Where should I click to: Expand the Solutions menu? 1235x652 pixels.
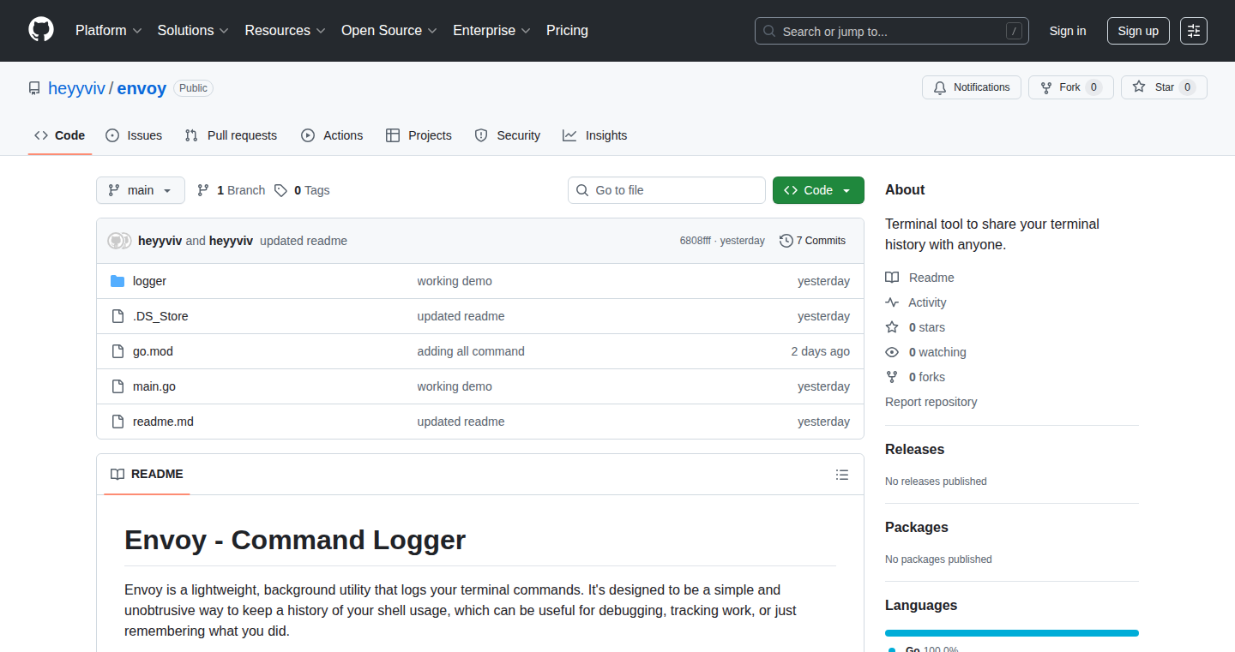tap(193, 31)
